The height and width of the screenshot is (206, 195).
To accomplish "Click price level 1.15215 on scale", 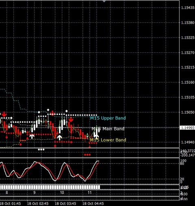I will [x=188, y=67].
